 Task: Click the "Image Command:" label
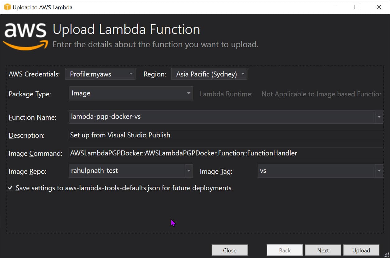pos(35,153)
